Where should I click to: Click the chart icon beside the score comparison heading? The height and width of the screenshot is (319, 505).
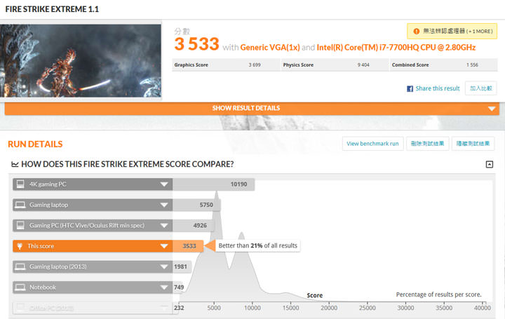[x=15, y=164]
